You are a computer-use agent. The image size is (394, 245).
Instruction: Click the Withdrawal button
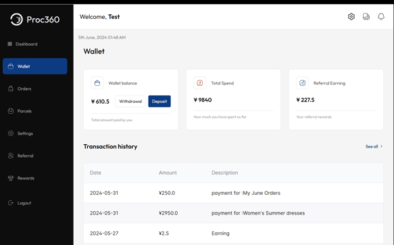pyautogui.click(x=130, y=101)
